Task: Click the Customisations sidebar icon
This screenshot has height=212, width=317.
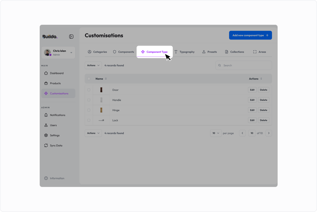Action: coord(46,93)
